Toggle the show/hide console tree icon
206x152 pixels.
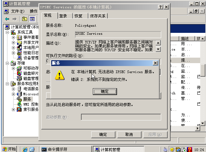point(32,19)
